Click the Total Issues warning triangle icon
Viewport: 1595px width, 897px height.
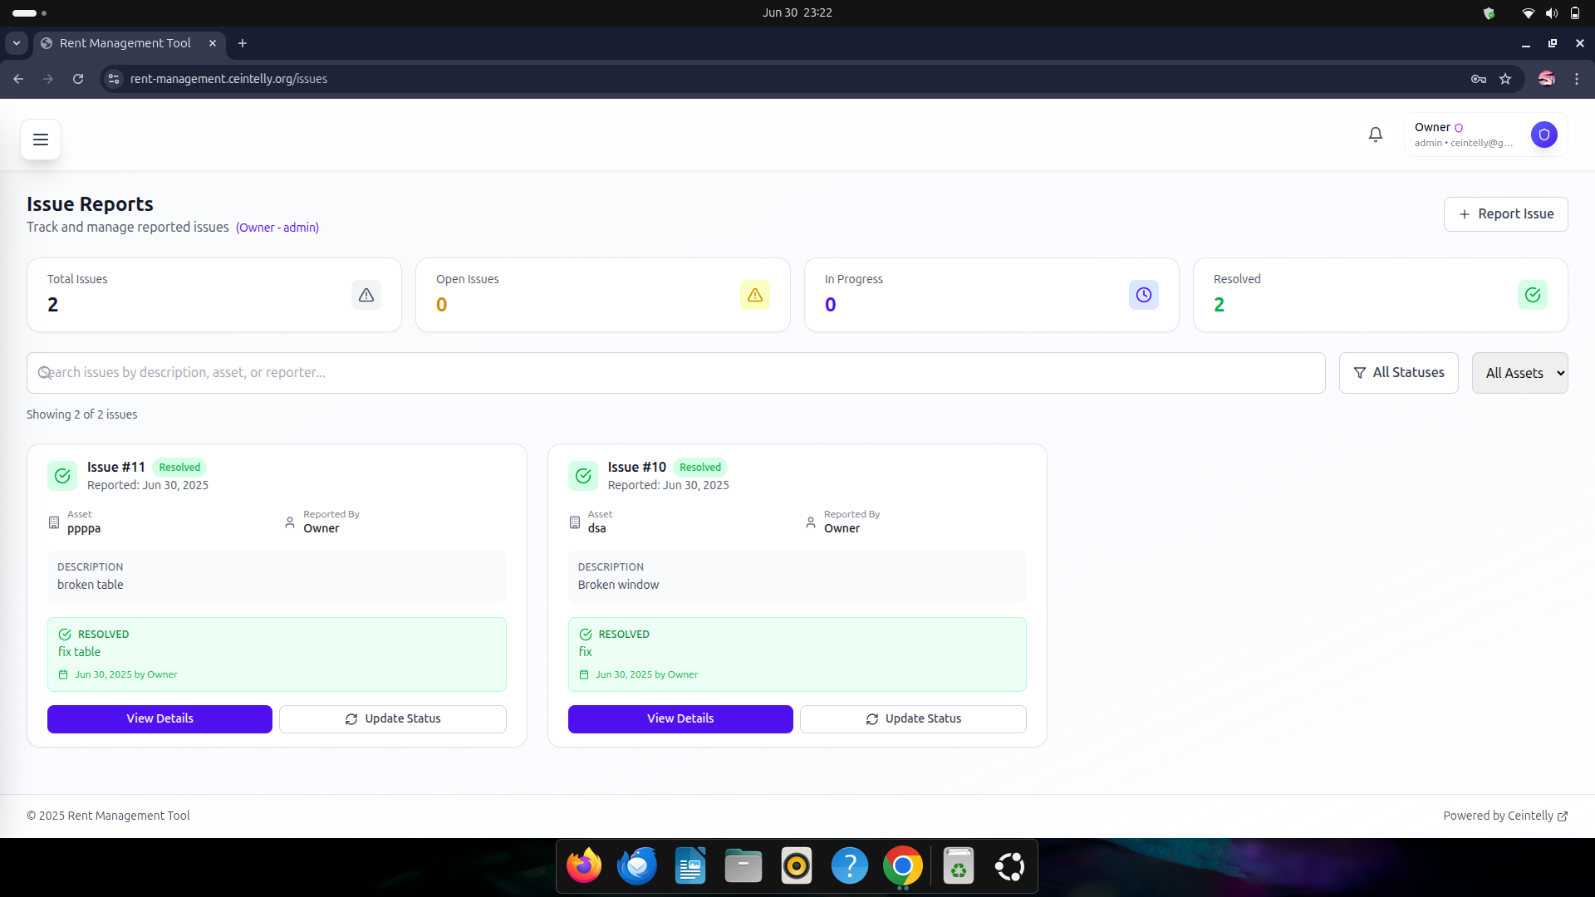tap(366, 295)
